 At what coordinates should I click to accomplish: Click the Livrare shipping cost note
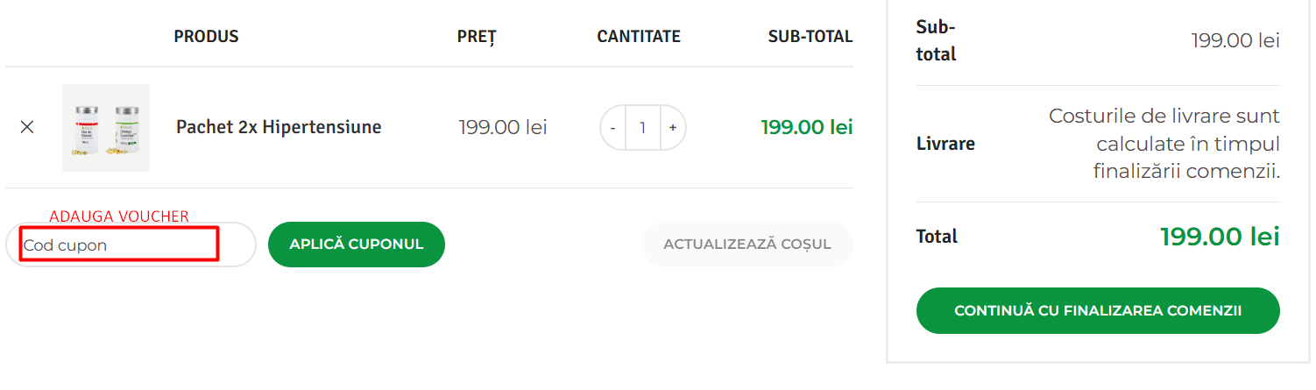(1164, 144)
